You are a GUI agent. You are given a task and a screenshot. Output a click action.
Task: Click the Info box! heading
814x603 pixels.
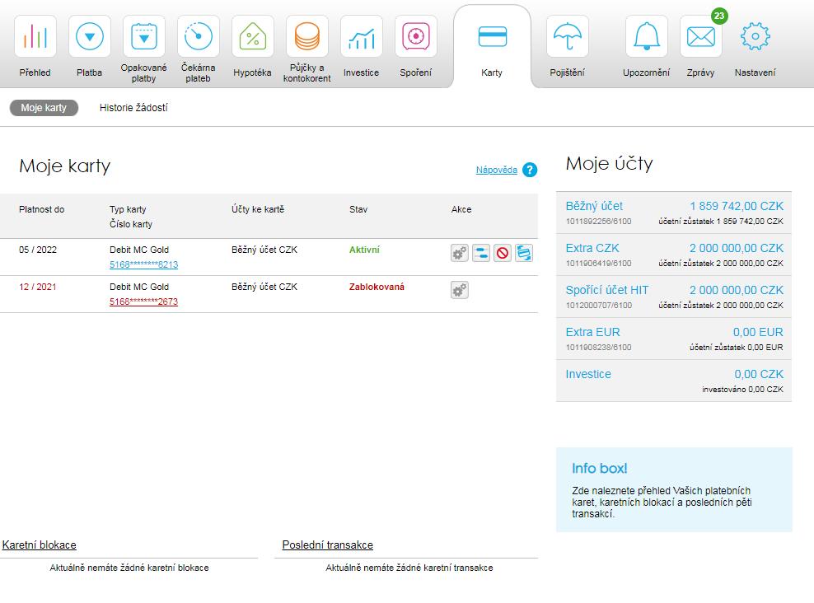tap(600, 468)
